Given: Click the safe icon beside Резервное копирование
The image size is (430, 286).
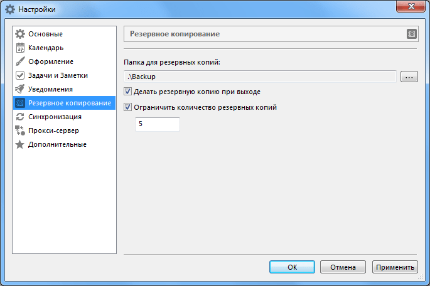Looking at the screenshot, I should coord(20,103).
